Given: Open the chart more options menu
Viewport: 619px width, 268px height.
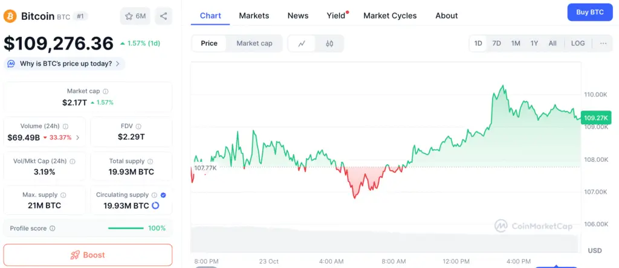Looking at the screenshot, I should point(603,43).
